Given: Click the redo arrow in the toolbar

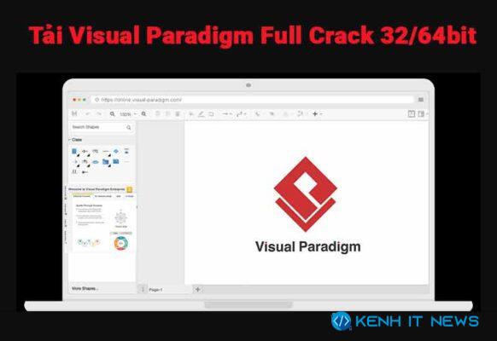Looking at the screenshot, I should point(99,113).
